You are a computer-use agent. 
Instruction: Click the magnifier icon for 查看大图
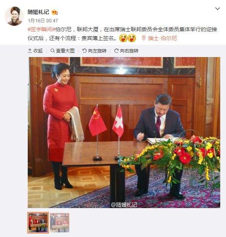click(x=52, y=50)
